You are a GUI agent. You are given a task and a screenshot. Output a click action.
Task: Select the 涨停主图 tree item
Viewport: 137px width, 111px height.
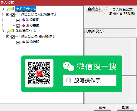coord(33,25)
